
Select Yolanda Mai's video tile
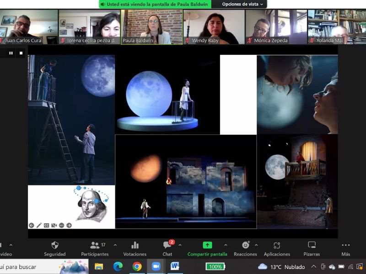pos(337,27)
